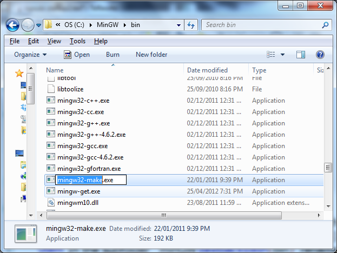Select the libtoolize file
Screen dimensions: 337x253
70,89
